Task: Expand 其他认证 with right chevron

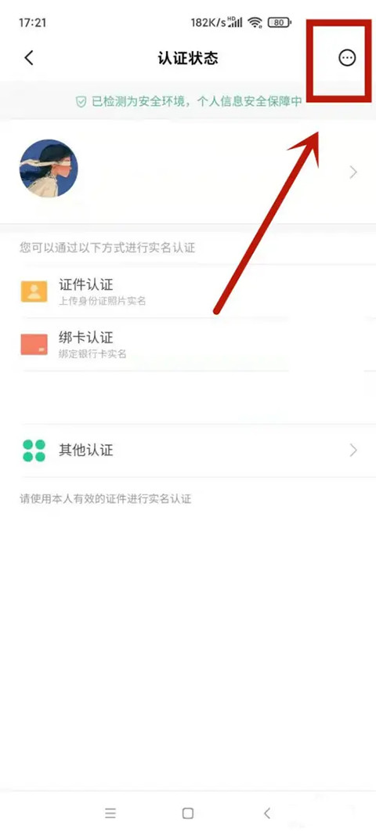Action: 353,451
